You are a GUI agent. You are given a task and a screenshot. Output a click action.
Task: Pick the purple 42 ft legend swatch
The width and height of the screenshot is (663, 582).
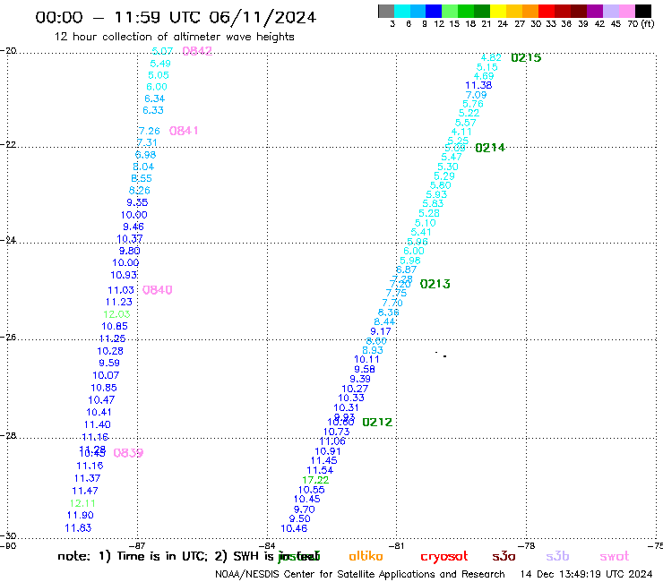(595, 11)
